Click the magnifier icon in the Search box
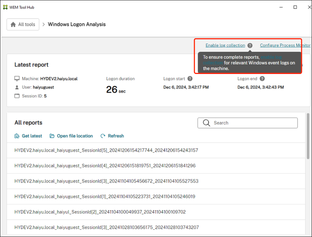This screenshot has width=312, height=237. click(206, 123)
